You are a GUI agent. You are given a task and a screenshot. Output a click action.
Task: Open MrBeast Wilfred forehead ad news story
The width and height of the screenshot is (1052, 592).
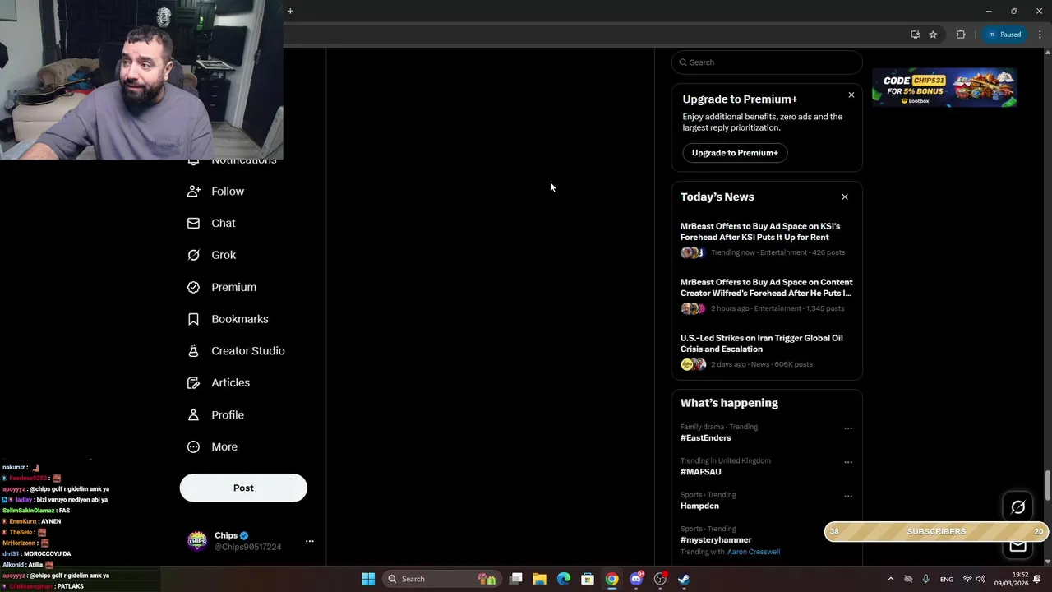coord(766,288)
